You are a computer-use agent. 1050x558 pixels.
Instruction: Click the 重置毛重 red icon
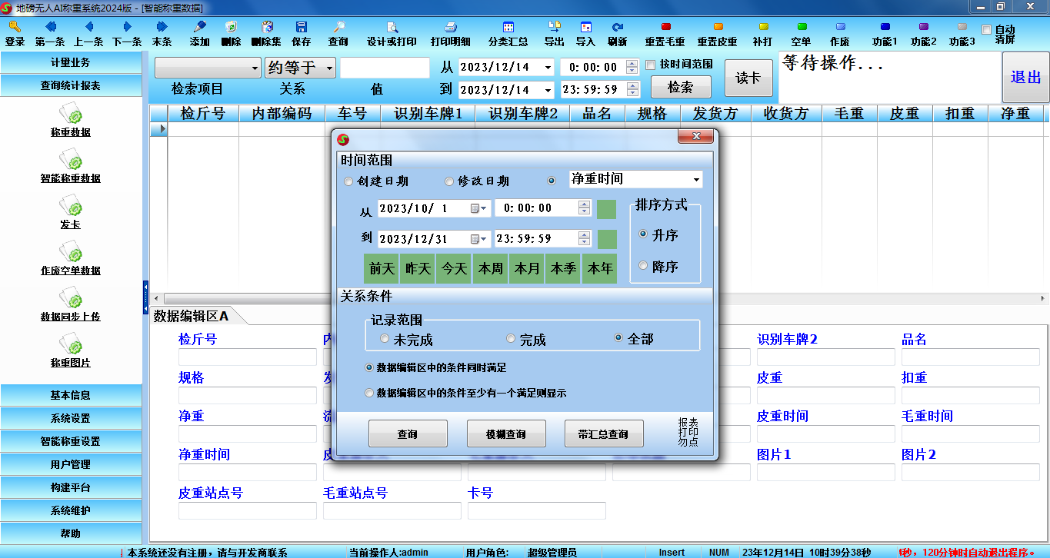[665, 28]
